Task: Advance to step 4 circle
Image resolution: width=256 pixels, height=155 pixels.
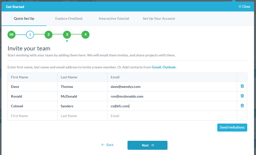Action: [x=85, y=34]
